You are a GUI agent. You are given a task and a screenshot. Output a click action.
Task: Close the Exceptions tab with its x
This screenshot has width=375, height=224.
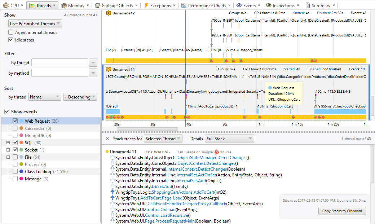pyautogui.click(x=175, y=5)
